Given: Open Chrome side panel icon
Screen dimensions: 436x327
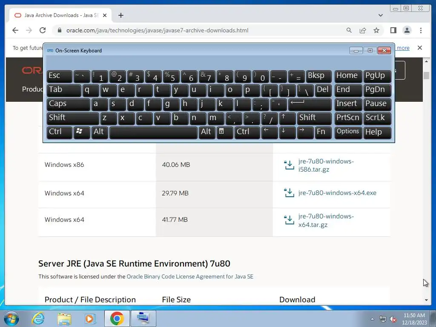Looking at the screenshot, I should (x=393, y=30).
